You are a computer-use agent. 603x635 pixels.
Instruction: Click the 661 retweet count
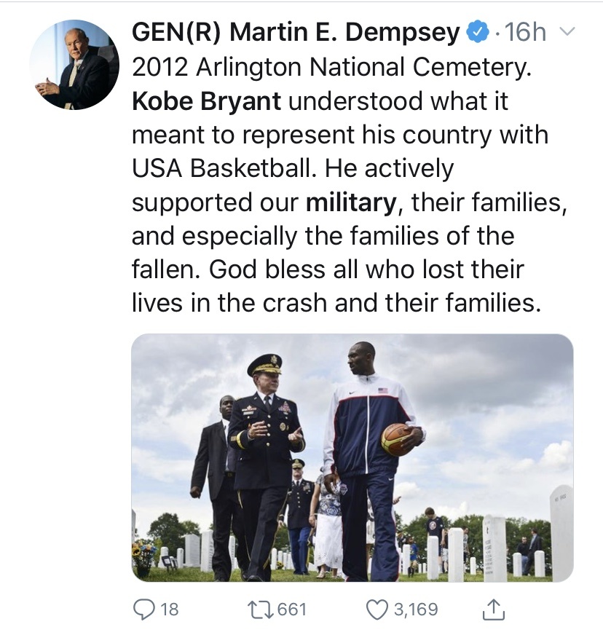point(292,609)
